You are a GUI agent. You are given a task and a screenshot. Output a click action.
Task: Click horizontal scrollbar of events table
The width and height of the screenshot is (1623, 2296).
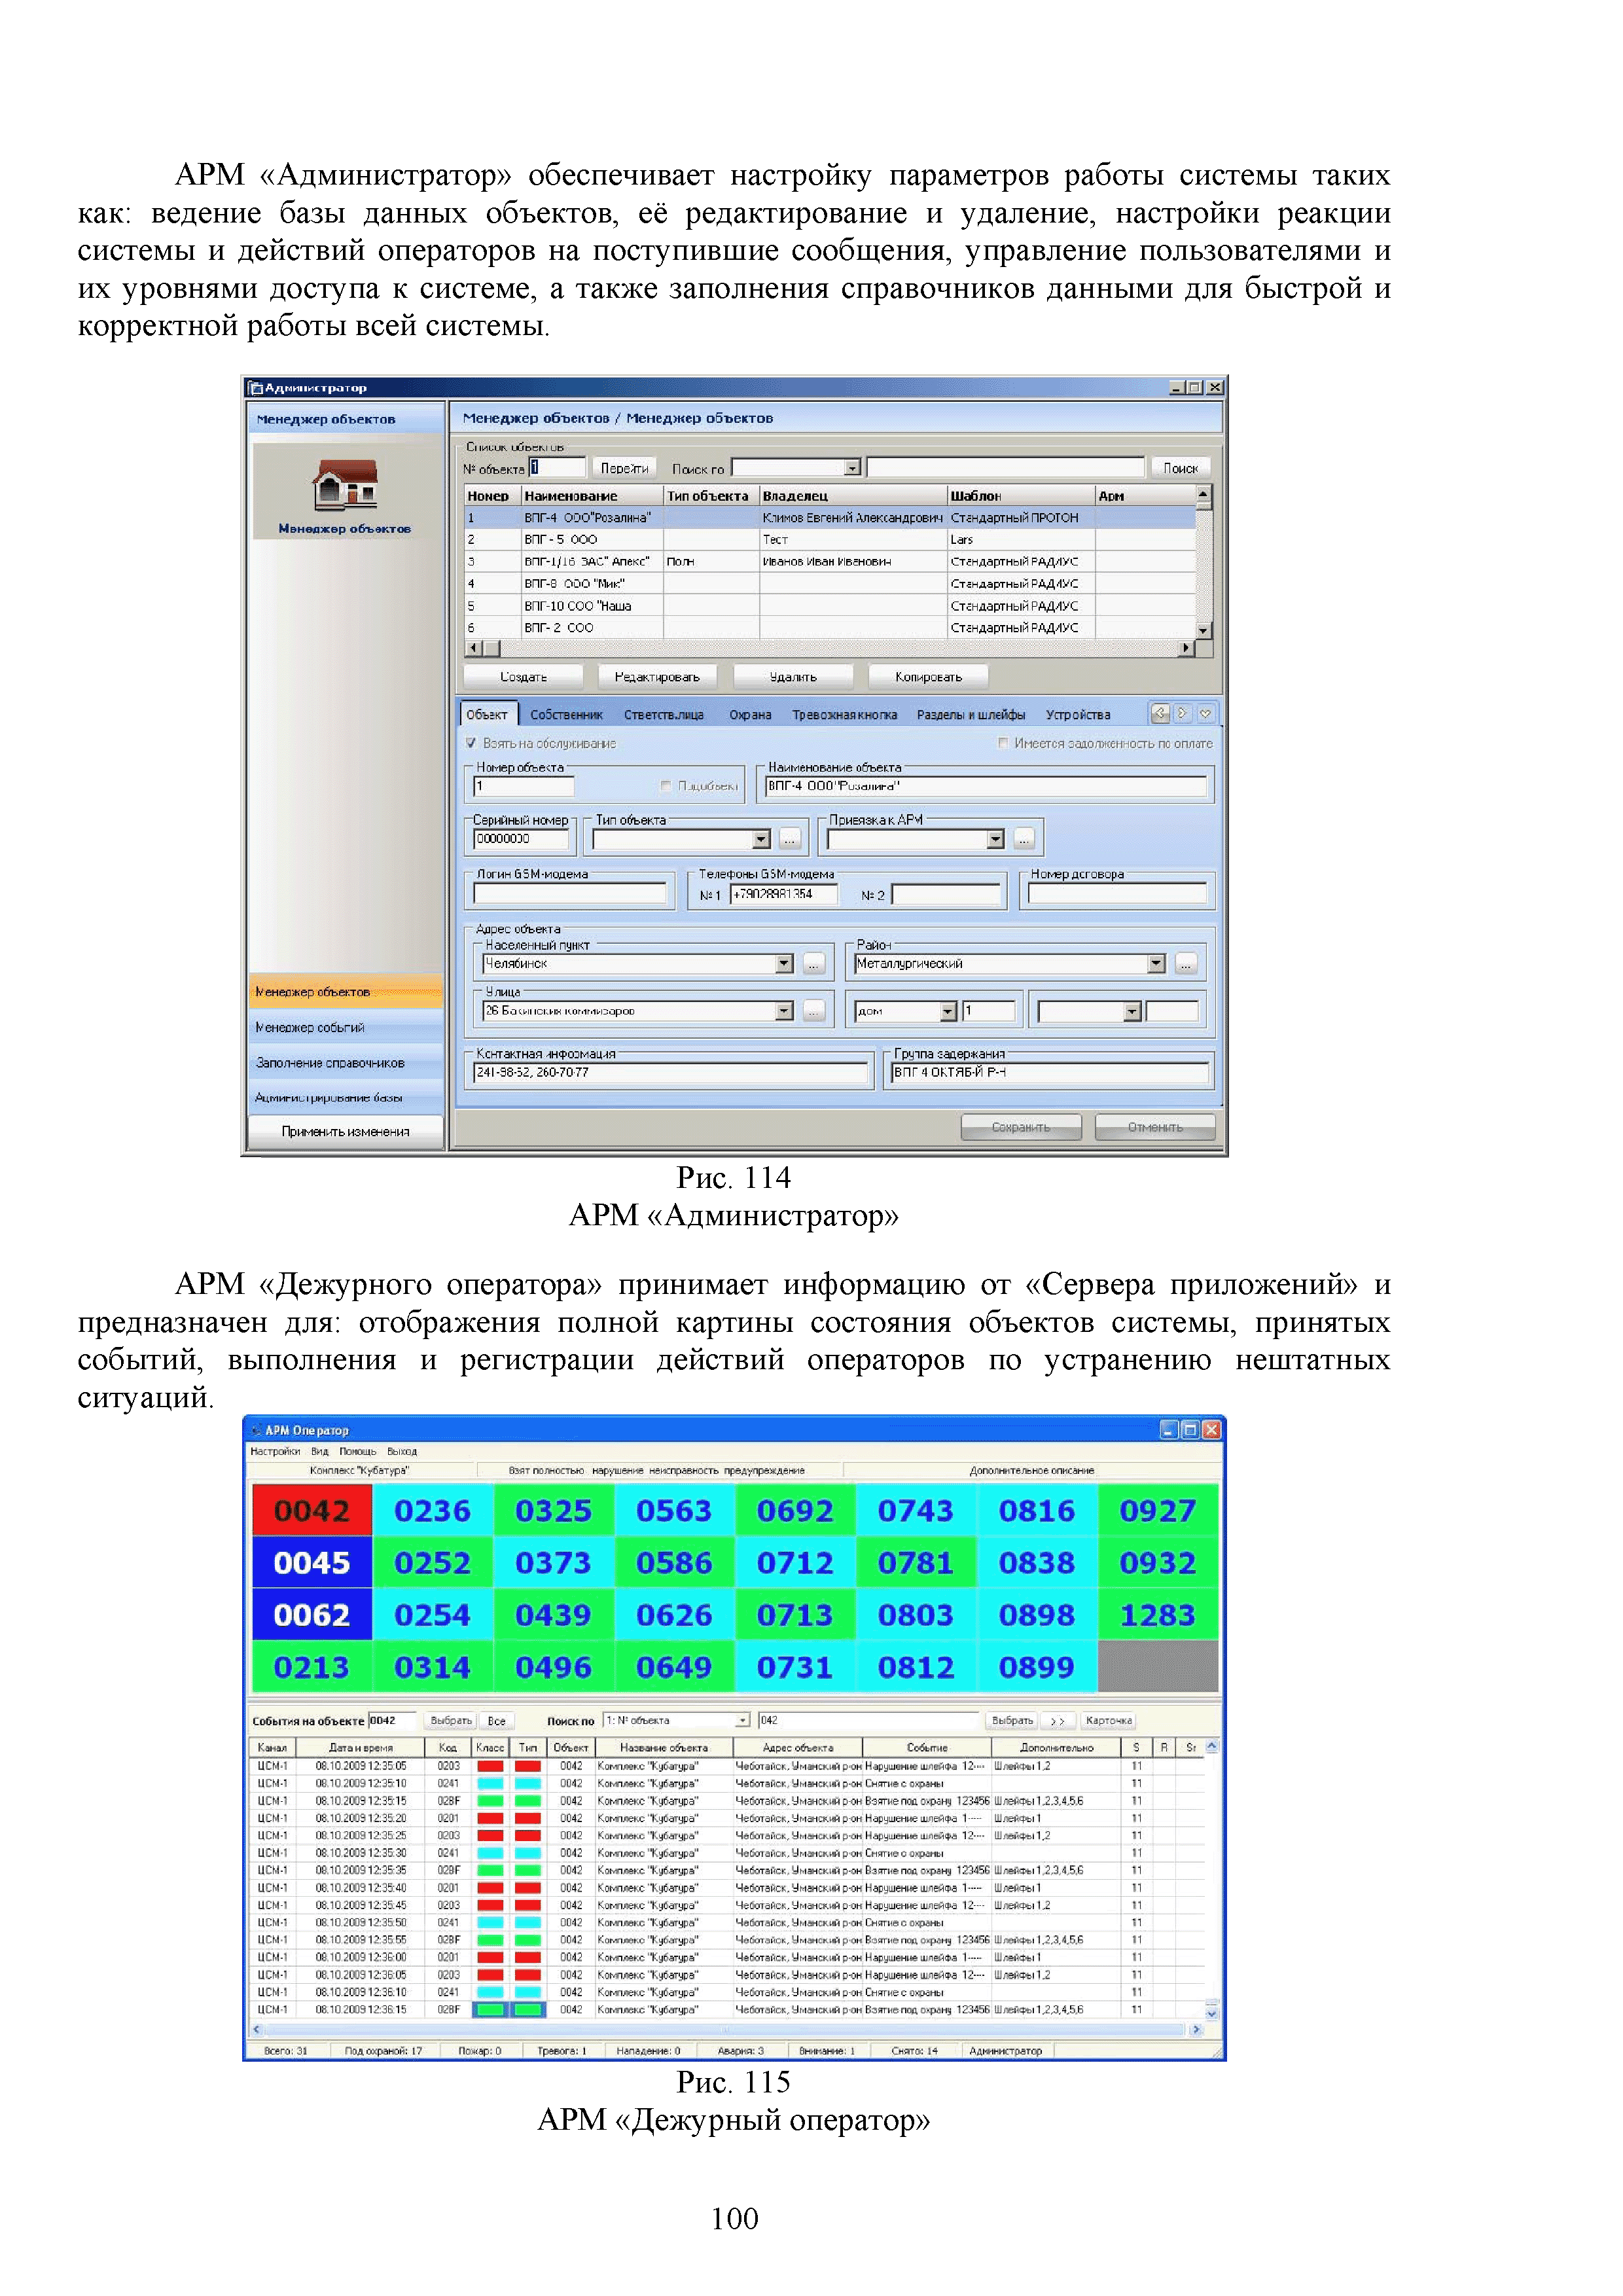[x=726, y=2030]
